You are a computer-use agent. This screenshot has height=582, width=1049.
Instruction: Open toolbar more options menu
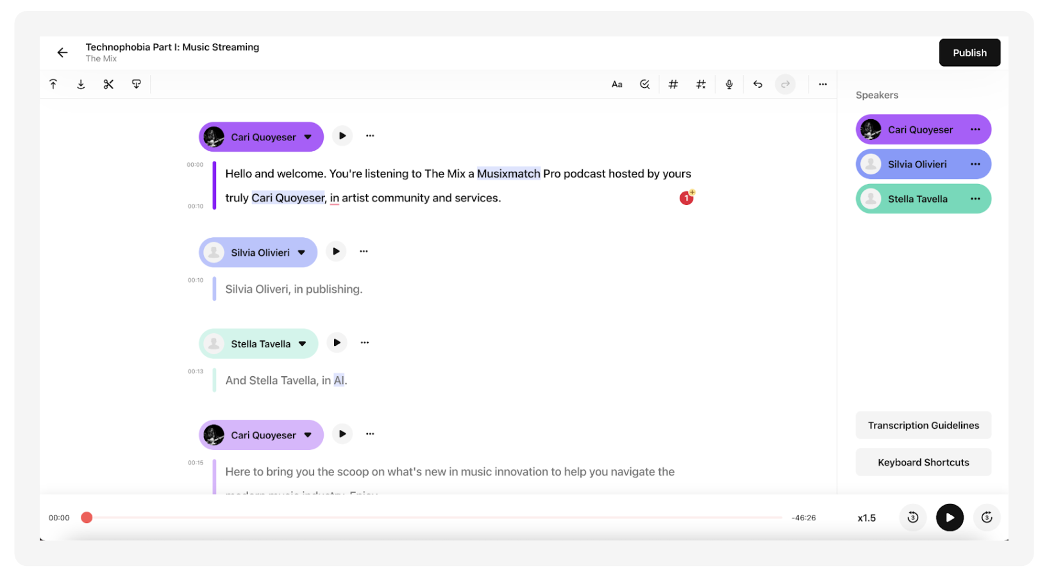pyautogui.click(x=823, y=84)
